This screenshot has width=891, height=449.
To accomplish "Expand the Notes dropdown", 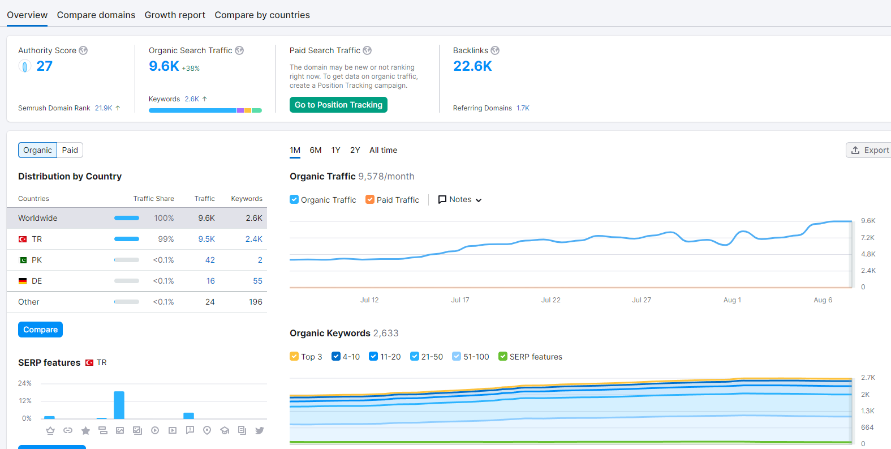I will pyautogui.click(x=460, y=199).
